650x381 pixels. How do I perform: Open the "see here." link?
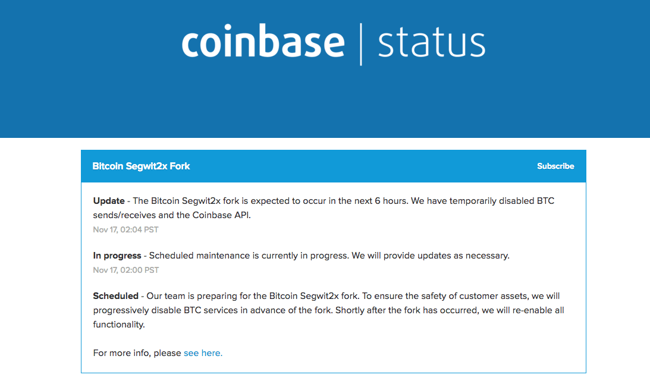click(x=203, y=353)
